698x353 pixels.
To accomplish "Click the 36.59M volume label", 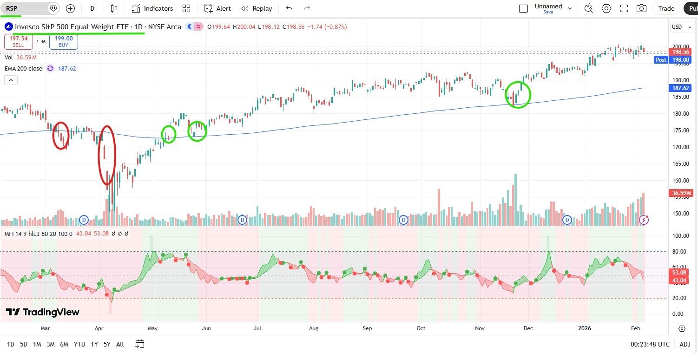I will tap(681, 193).
